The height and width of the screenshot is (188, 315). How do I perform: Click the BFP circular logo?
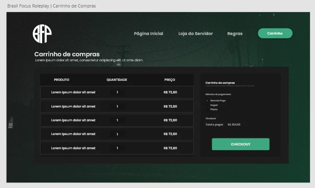(42, 34)
